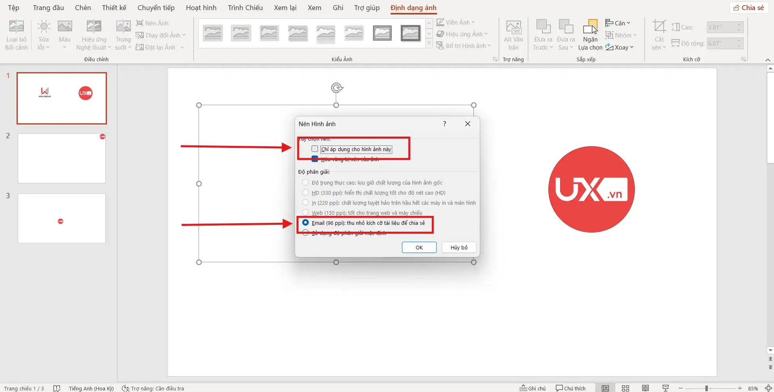The height and width of the screenshot is (392, 774).
Task: Switch to reading view icon
Action: pyautogui.click(x=646, y=388)
